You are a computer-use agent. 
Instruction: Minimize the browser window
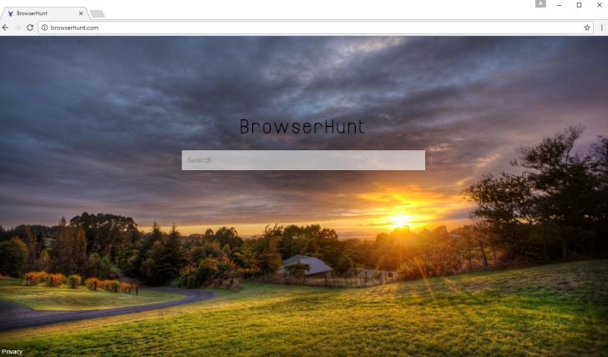[x=560, y=5]
